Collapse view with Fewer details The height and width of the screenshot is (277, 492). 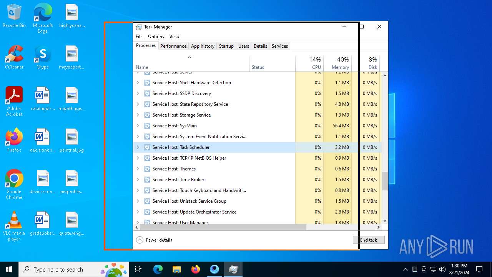coord(154,240)
